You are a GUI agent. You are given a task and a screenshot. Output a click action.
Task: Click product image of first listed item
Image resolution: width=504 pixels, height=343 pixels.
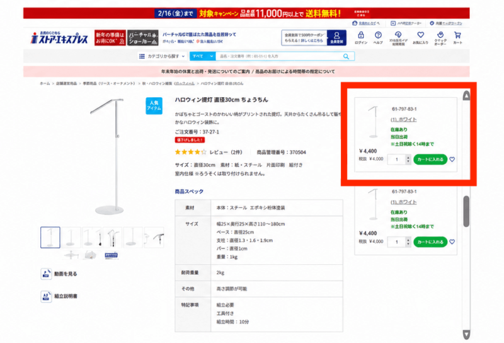[374, 122]
